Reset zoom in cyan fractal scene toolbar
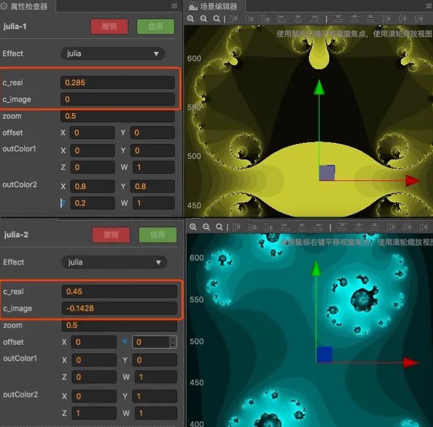This screenshot has width=433, height=427. pos(219,227)
